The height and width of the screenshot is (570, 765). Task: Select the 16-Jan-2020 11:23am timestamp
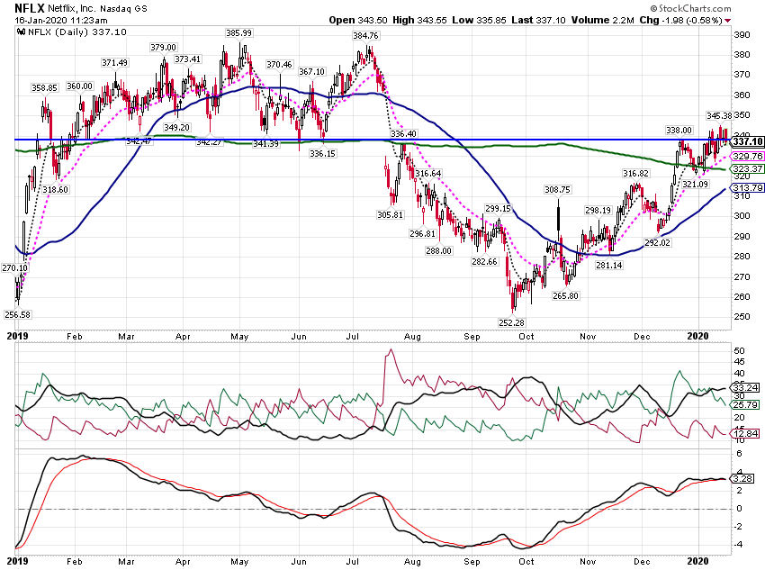point(61,21)
